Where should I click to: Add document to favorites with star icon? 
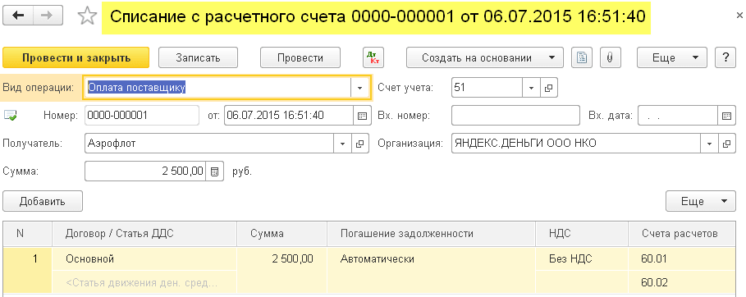(x=87, y=16)
